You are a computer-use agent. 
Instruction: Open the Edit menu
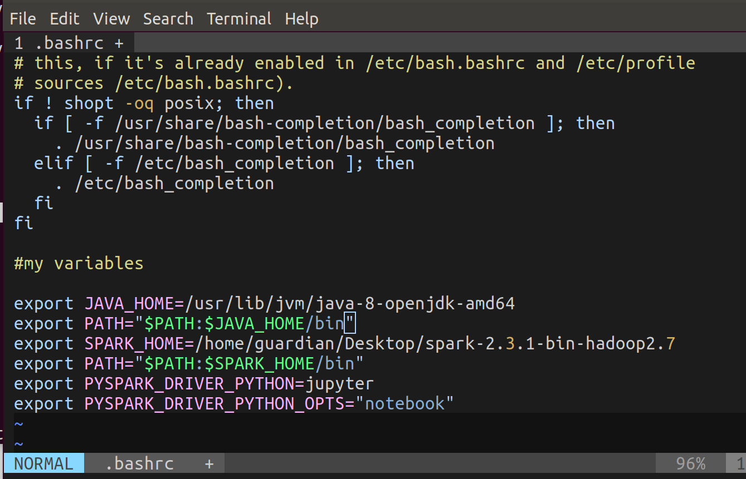point(65,19)
